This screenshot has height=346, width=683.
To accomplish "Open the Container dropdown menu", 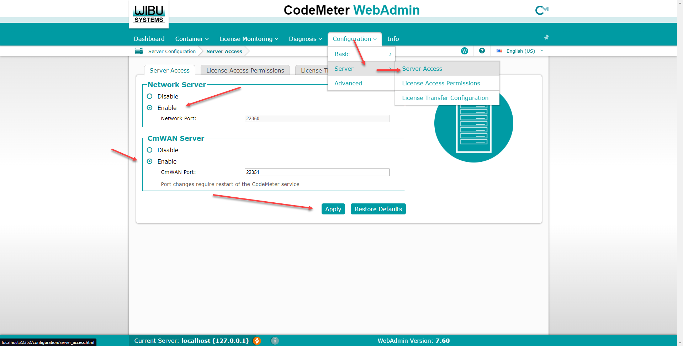I will (x=192, y=39).
